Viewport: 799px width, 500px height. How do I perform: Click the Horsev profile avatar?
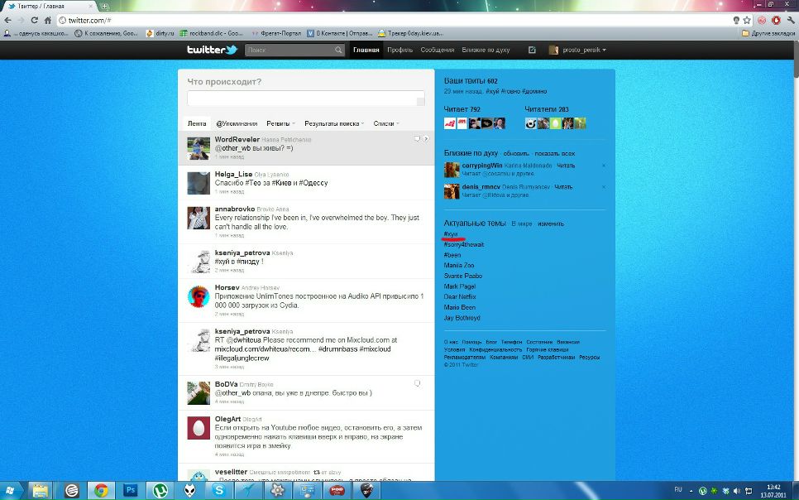(x=198, y=296)
